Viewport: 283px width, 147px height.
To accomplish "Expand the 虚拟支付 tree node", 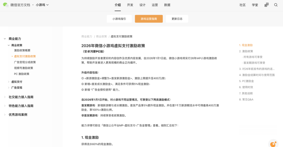I will pos(9,82).
